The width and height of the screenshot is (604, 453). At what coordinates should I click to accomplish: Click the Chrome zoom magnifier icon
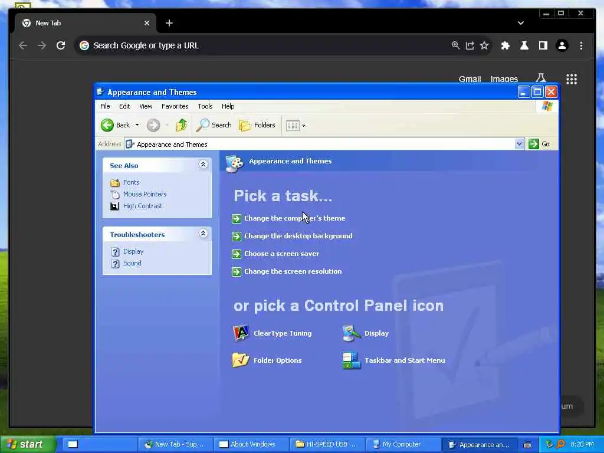[455, 45]
